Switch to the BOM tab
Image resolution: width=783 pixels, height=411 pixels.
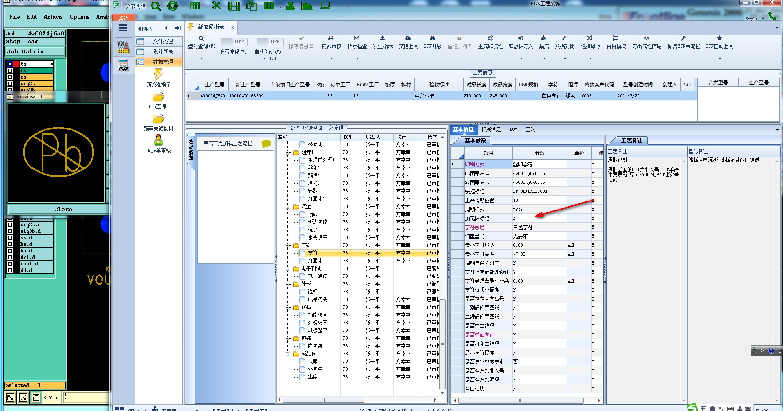[513, 129]
